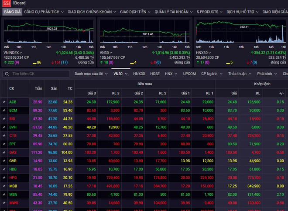The width and height of the screenshot is (288, 211).
Task: Click the search magnifier icon
Action: click(7, 74)
